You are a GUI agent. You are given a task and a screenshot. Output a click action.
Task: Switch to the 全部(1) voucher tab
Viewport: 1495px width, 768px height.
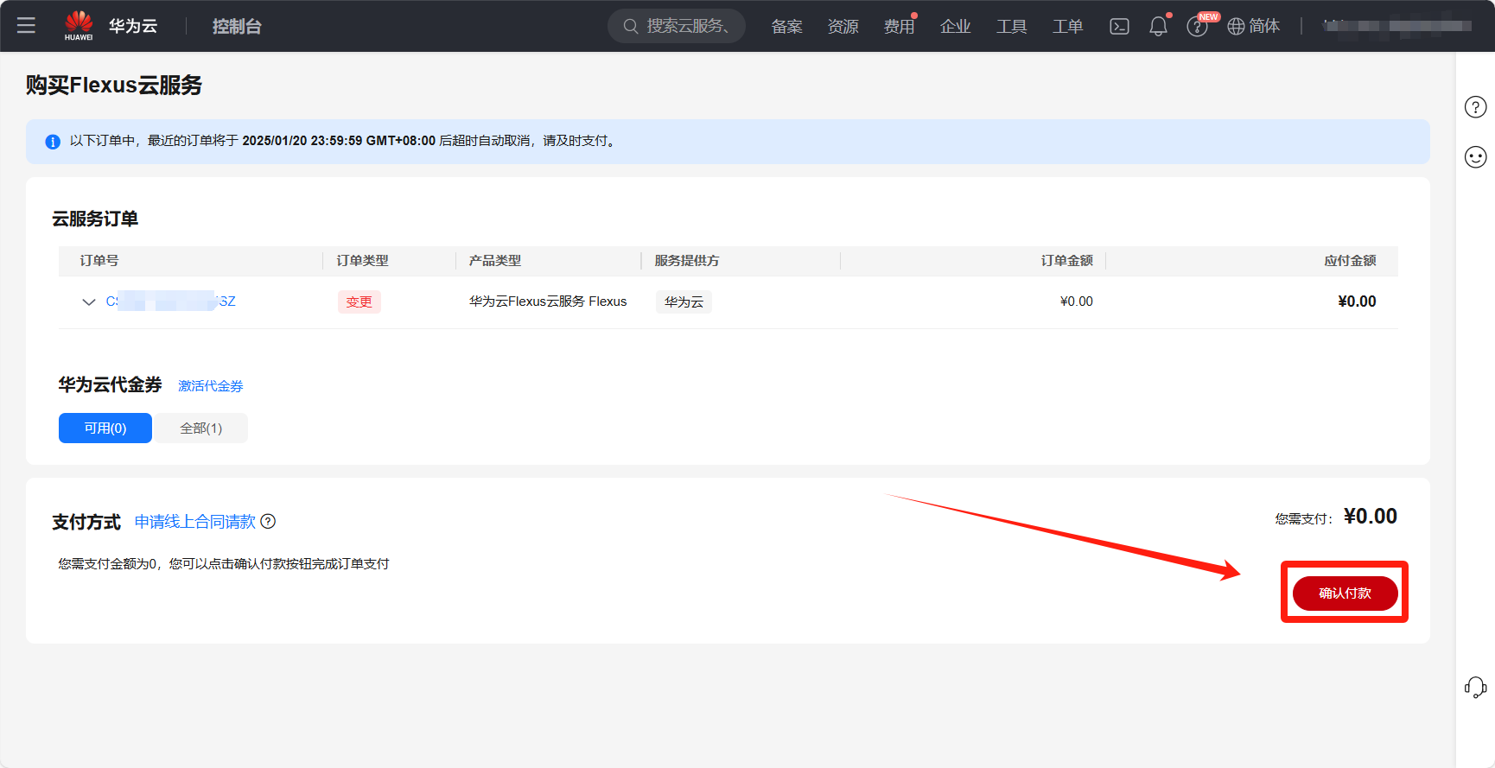201,428
